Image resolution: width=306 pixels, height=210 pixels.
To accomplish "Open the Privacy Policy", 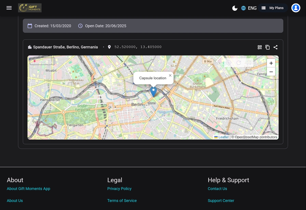I will point(119,189).
